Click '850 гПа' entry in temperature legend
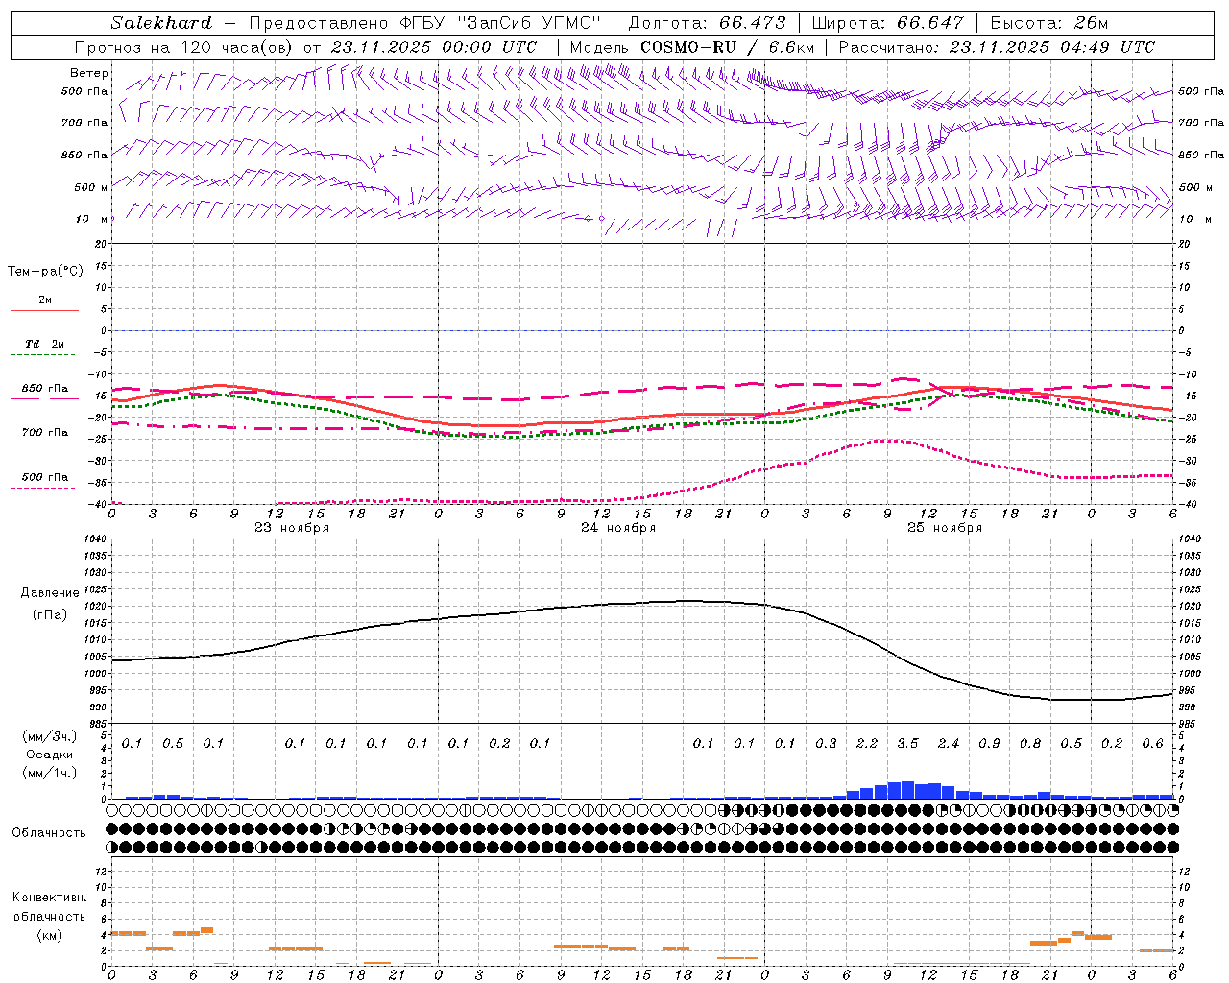 pos(44,389)
